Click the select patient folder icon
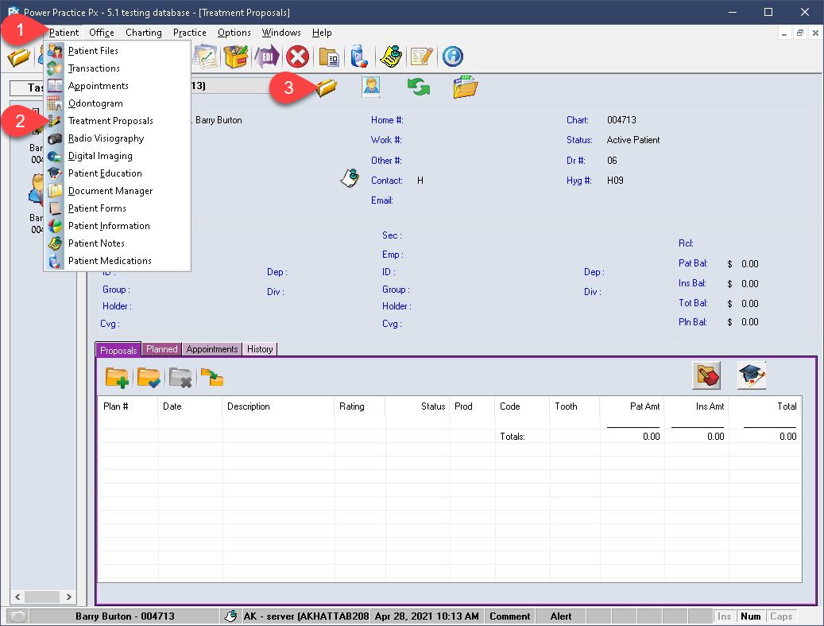 327,87
